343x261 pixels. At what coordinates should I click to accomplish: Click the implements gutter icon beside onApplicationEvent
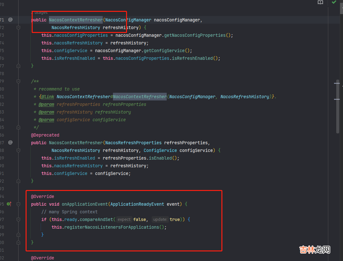click(x=9, y=204)
